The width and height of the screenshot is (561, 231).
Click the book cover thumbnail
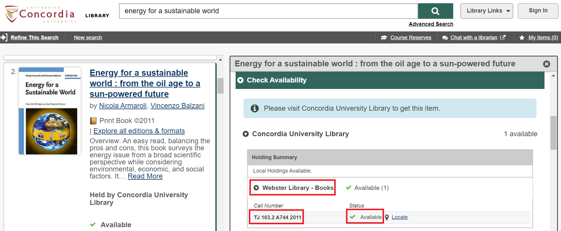[x=50, y=111]
